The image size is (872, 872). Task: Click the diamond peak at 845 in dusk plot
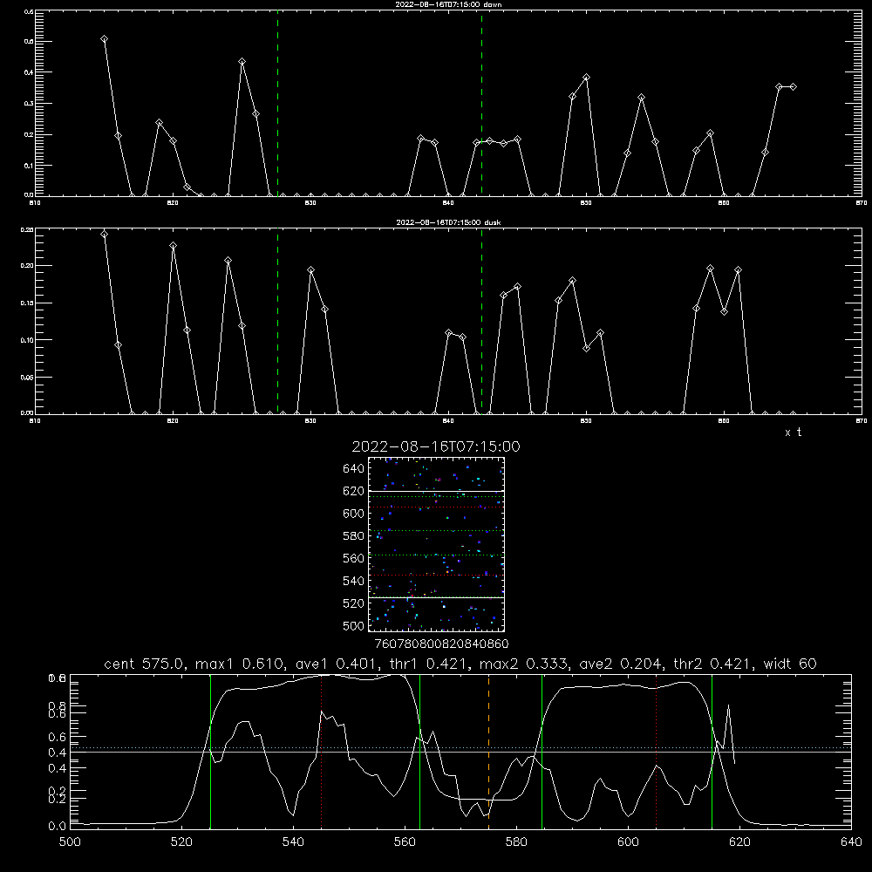pyautogui.click(x=517, y=286)
